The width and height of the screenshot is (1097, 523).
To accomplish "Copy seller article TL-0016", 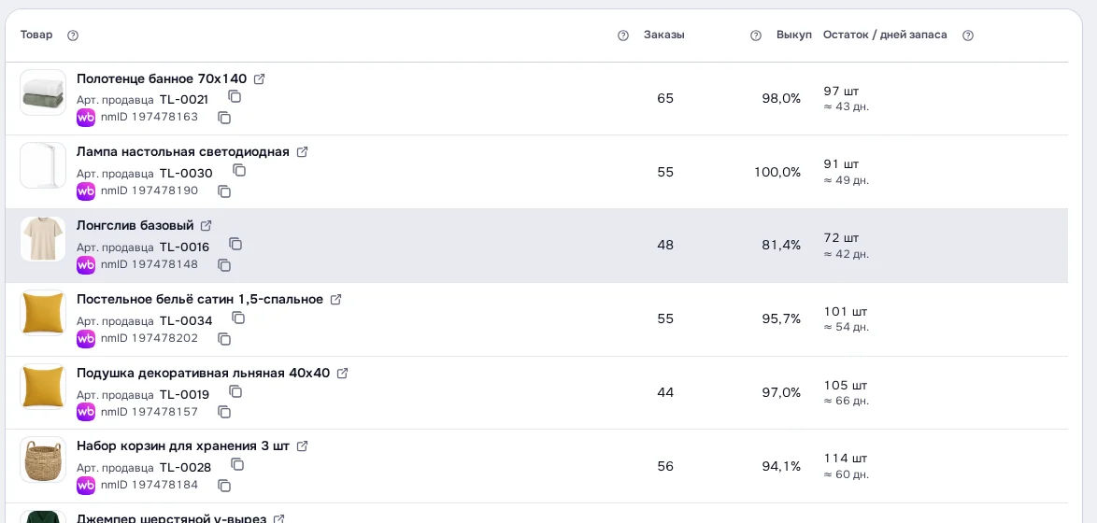I will coord(235,244).
